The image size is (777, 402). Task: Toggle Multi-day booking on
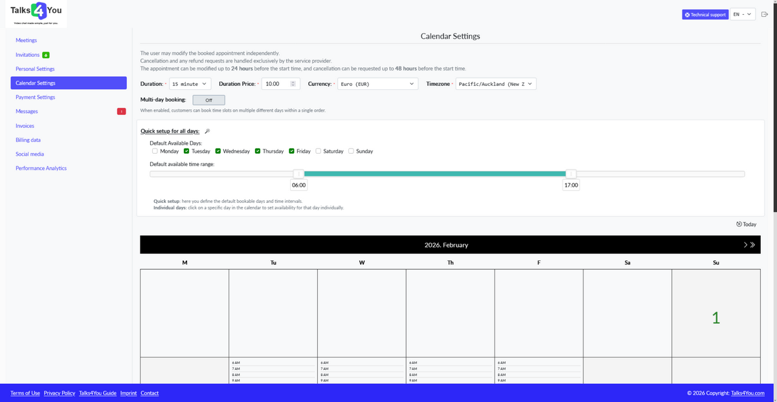[208, 100]
